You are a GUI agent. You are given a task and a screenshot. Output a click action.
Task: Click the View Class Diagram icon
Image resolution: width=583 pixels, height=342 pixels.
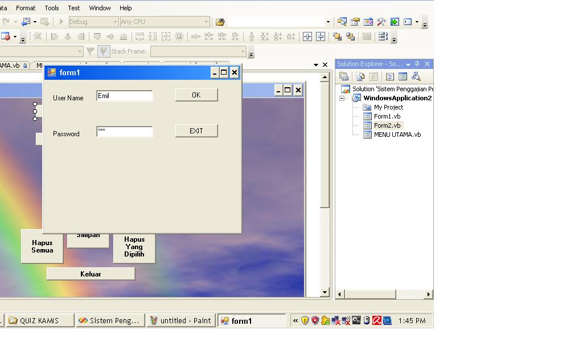(x=416, y=76)
